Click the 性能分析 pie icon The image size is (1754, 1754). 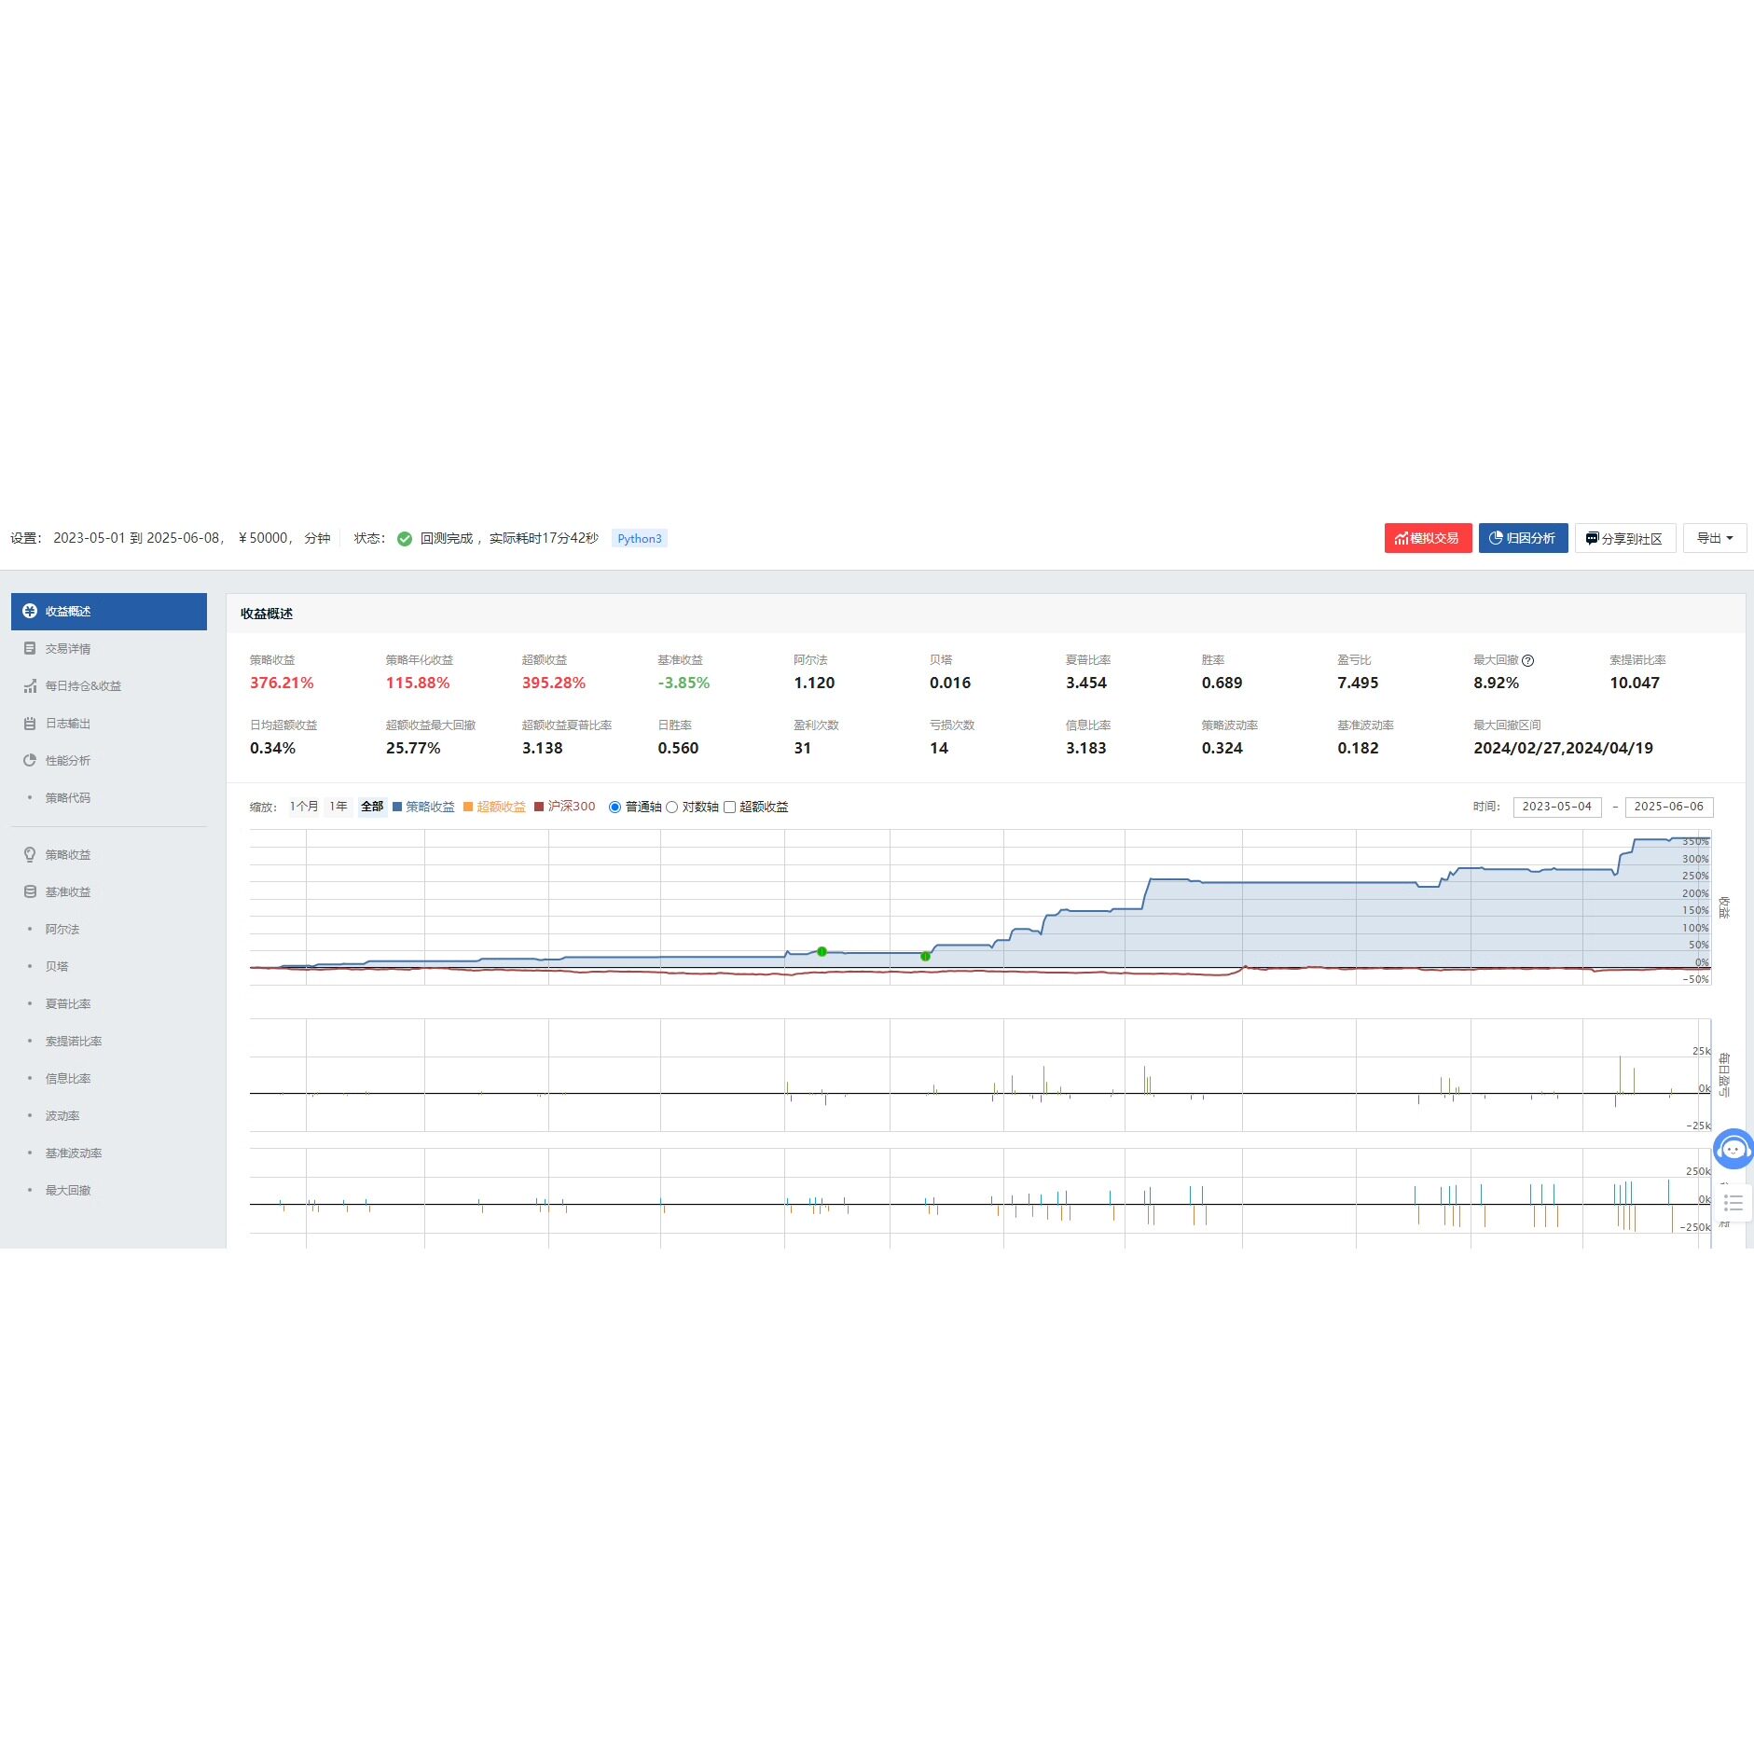[x=30, y=761]
